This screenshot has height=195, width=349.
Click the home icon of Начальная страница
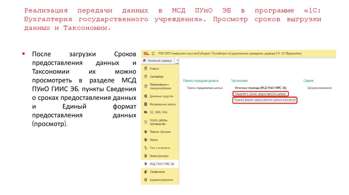(x=145, y=60)
